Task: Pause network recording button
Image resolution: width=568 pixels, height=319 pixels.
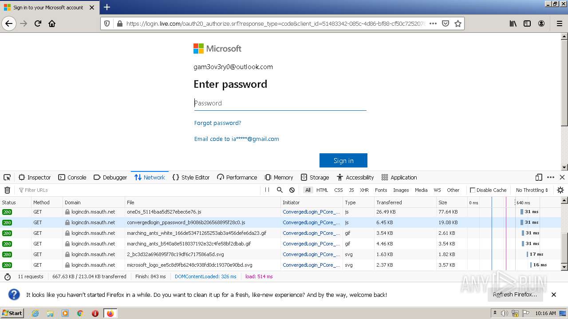Action: point(267,190)
